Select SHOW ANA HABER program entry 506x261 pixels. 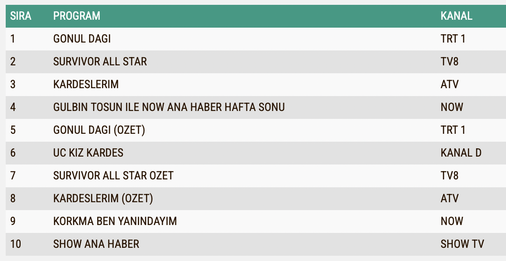pos(96,244)
